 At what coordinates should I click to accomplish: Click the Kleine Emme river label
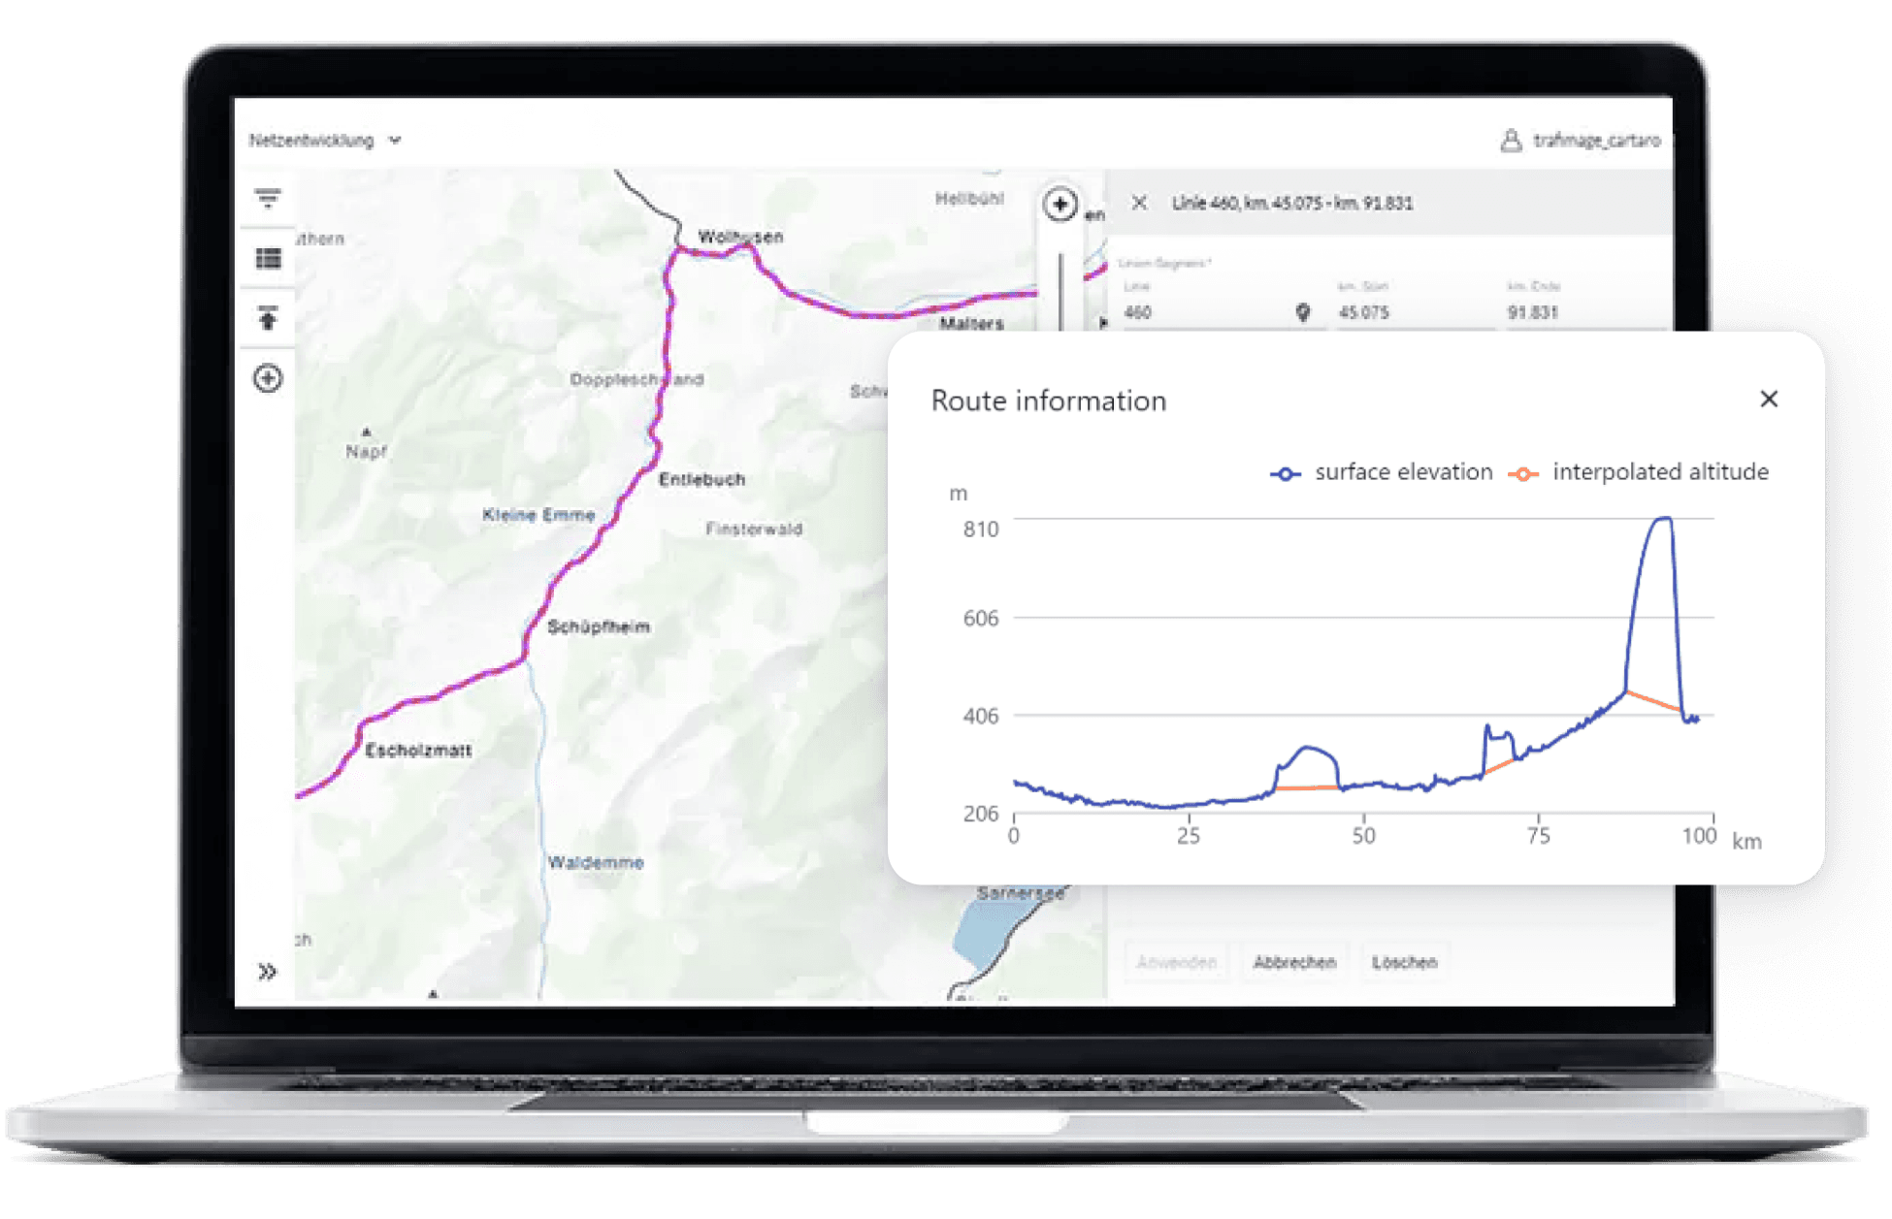point(538,514)
